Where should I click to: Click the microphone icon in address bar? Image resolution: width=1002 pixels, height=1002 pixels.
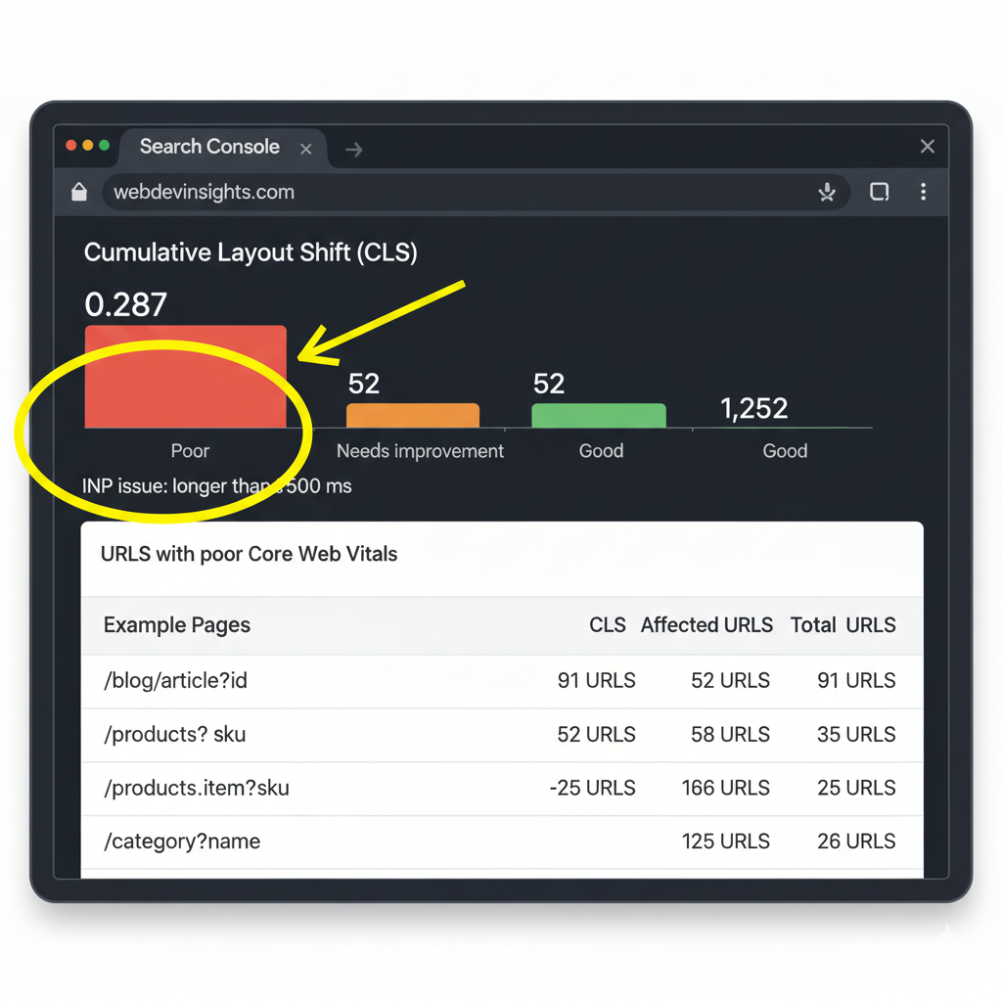pos(827,192)
